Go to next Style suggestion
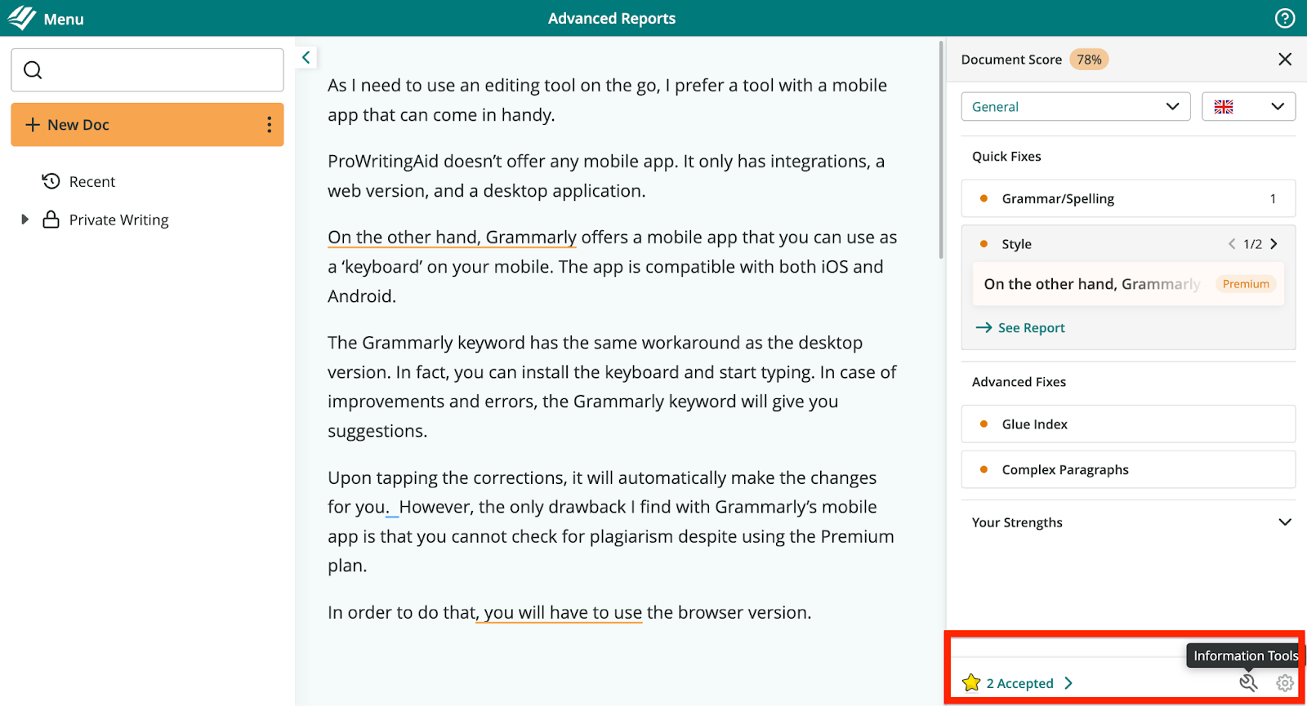The image size is (1307, 706). 1274,244
